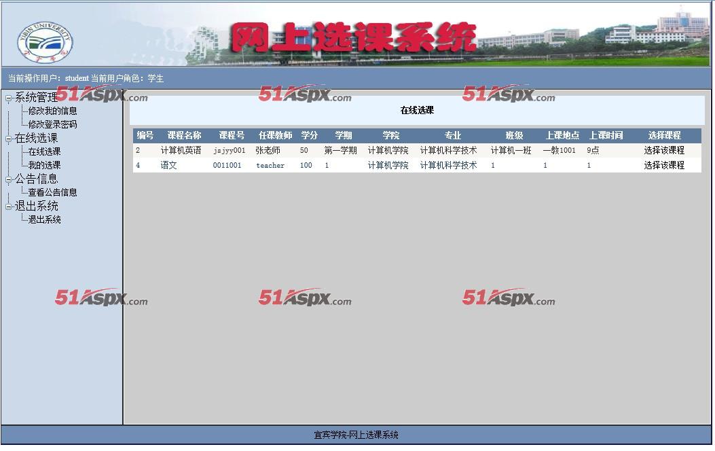
Task: Click class time cell 9点
Action: click(593, 150)
